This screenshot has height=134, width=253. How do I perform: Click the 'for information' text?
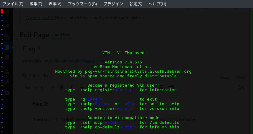pyautogui.click(x=158, y=90)
